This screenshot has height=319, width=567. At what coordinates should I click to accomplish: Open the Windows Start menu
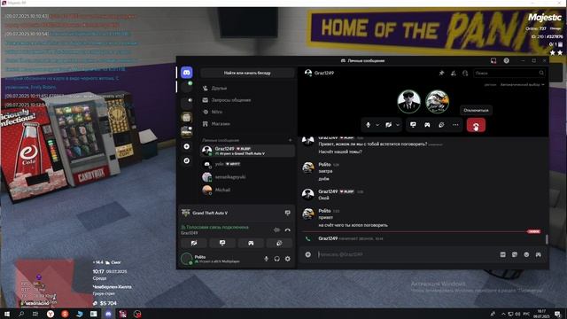point(7,314)
